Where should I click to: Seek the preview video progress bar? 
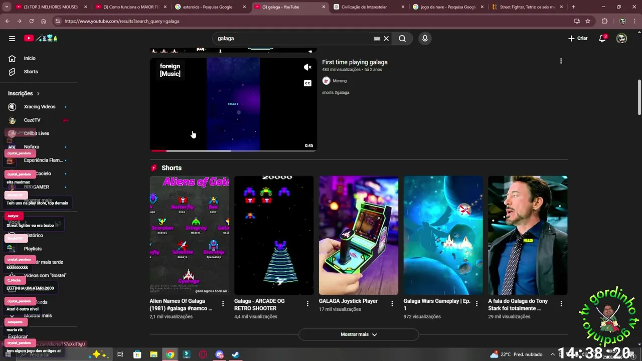[233, 150]
